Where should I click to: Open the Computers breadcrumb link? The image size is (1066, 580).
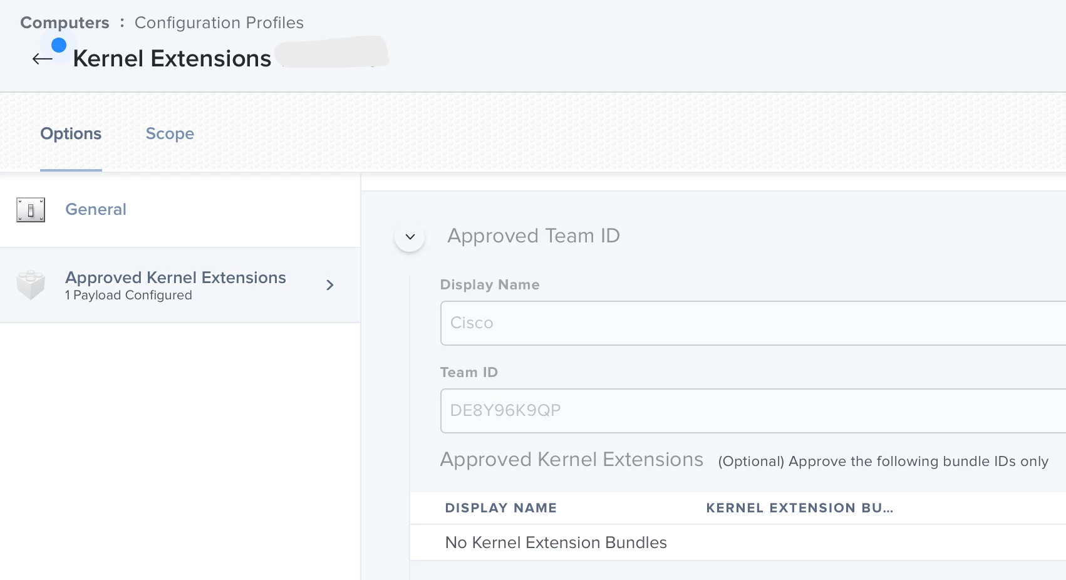click(x=65, y=23)
